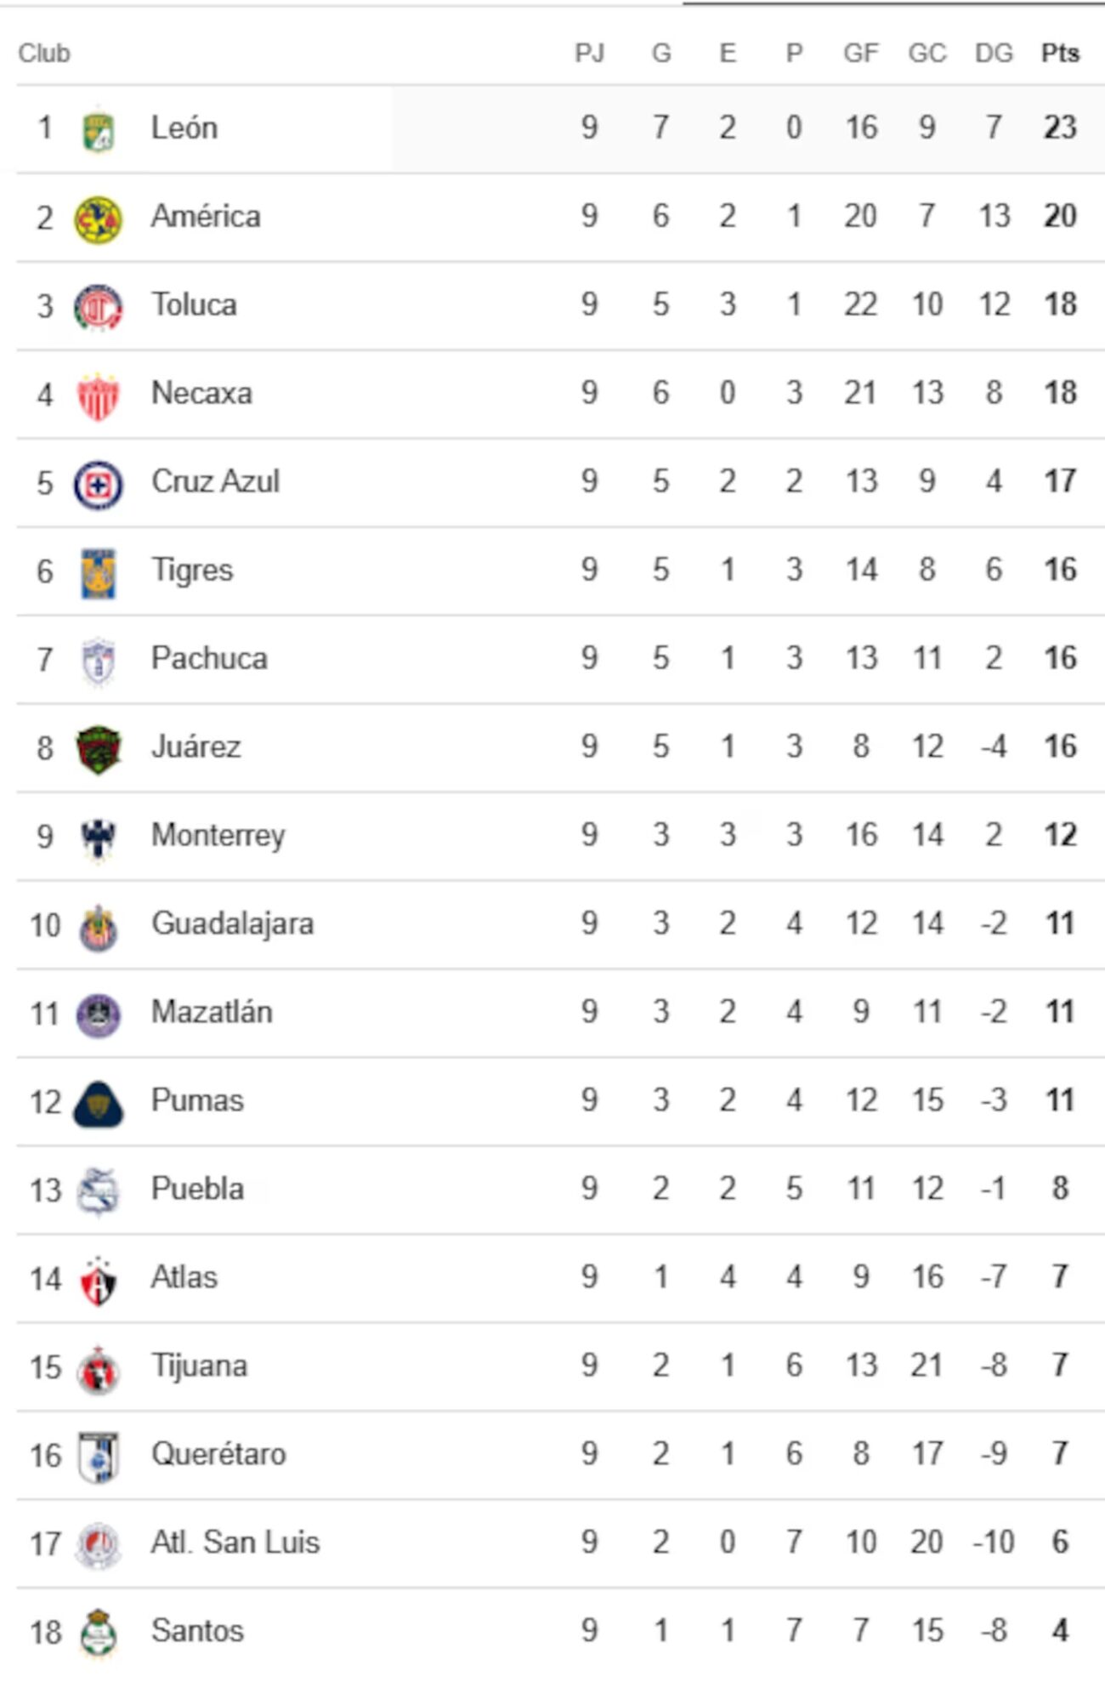Open the Atl. San Luis team link
This screenshot has height=1687, width=1105.
coord(235,1542)
